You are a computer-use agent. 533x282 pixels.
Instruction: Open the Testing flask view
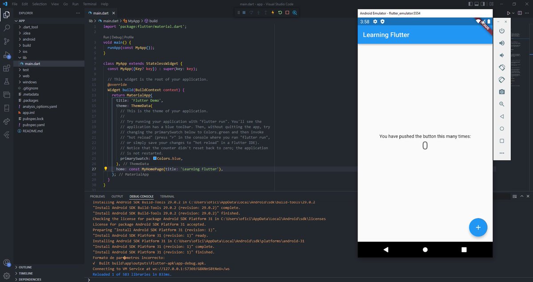(7, 82)
